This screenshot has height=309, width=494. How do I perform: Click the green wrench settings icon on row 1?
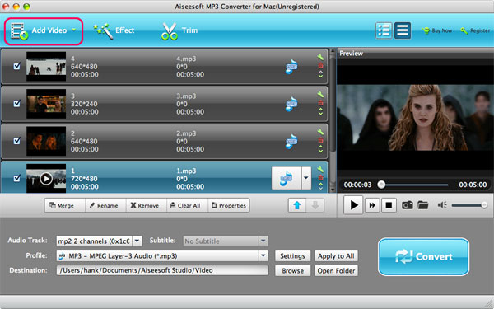tap(320, 169)
